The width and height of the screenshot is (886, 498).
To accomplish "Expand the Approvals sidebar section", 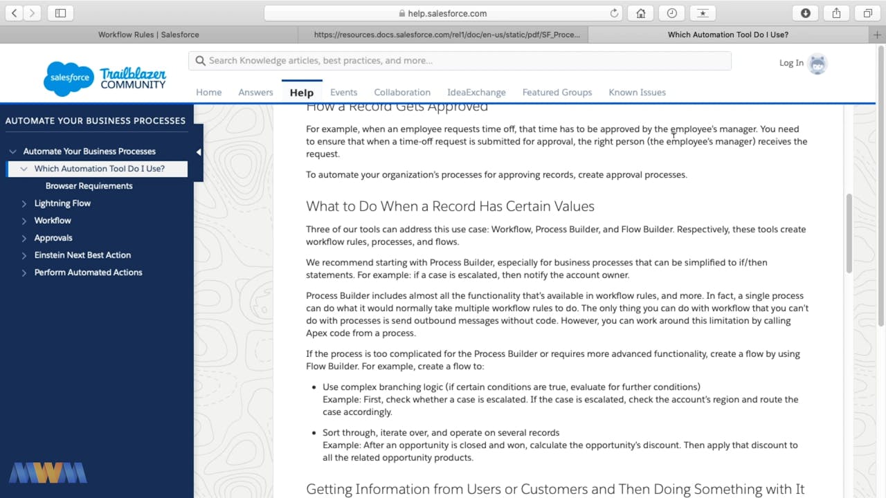I will [x=24, y=238].
